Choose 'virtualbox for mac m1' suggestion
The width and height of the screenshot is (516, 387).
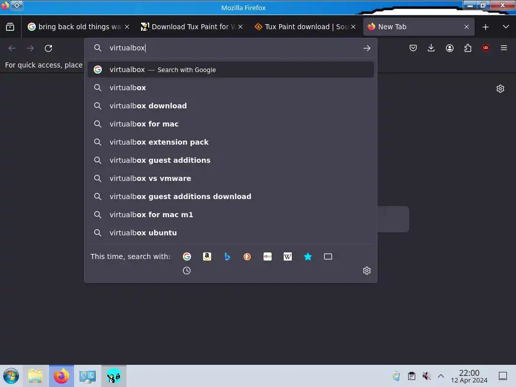coord(231,215)
